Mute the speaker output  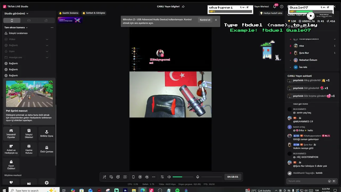[x=169, y=177]
